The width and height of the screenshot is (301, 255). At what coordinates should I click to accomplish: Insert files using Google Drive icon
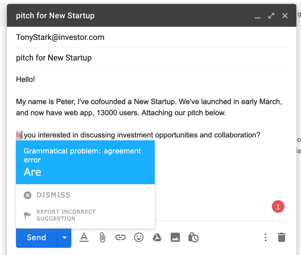(x=157, y=237)
